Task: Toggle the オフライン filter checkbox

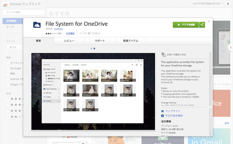Action: pyautogui.click(x=8, y=63)
